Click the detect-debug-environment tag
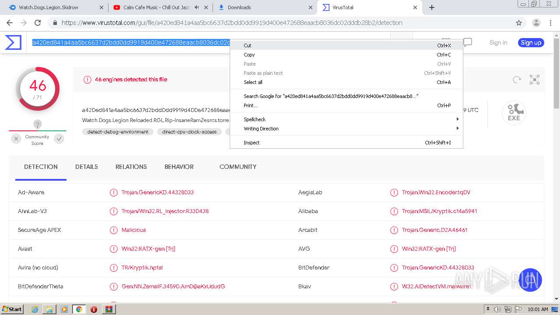This screenshot has width=560, height=315. (118, 132)
